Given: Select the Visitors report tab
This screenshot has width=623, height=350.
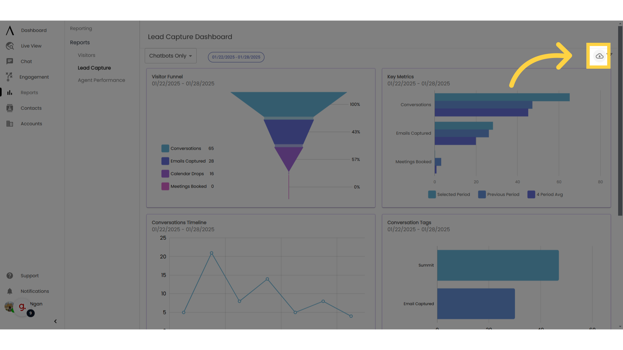Looking at the screenshot, I should [86, 55].
